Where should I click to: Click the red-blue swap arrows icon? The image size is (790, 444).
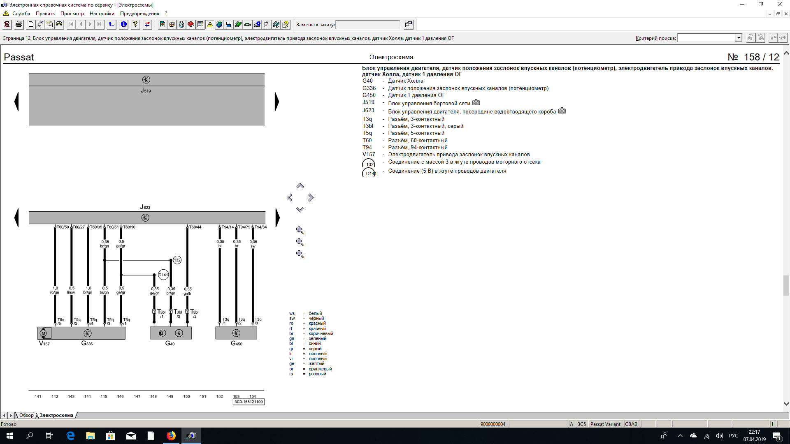pos(147,24)
